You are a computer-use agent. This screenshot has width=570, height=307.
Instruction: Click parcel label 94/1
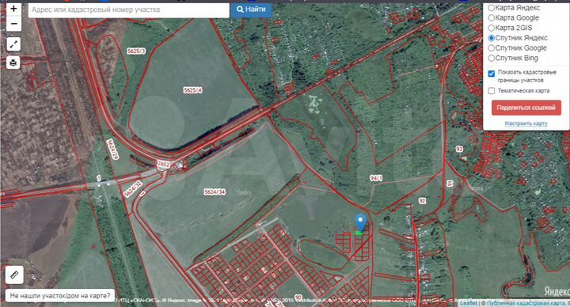click(x=376, y=178)
